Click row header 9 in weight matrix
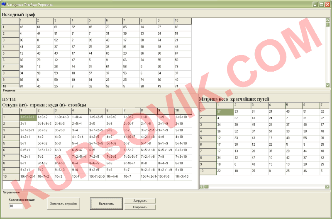 coord(208,165)
